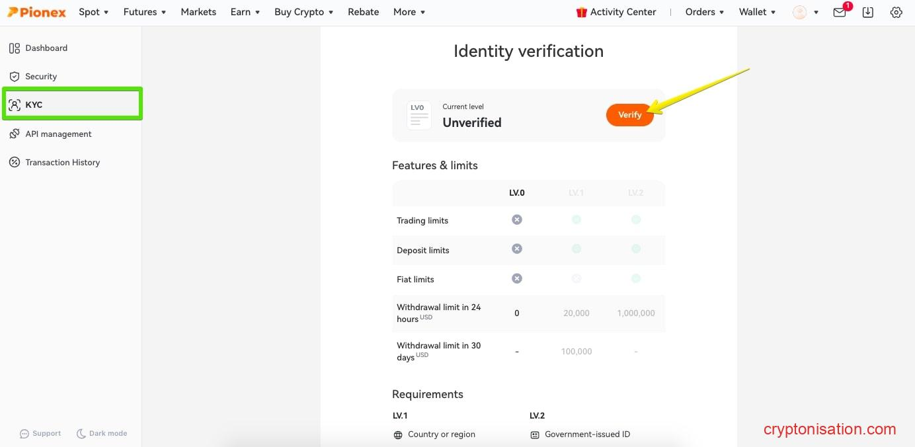Click the Security shield icon
Viewport: 915px width, 447px height.
click(15, 77)
